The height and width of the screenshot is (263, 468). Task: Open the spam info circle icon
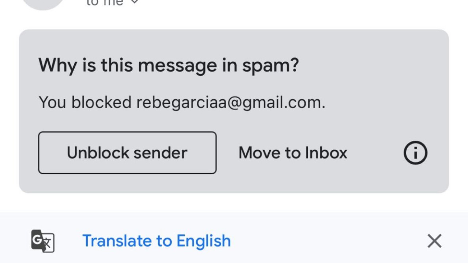tap(415, 153)
